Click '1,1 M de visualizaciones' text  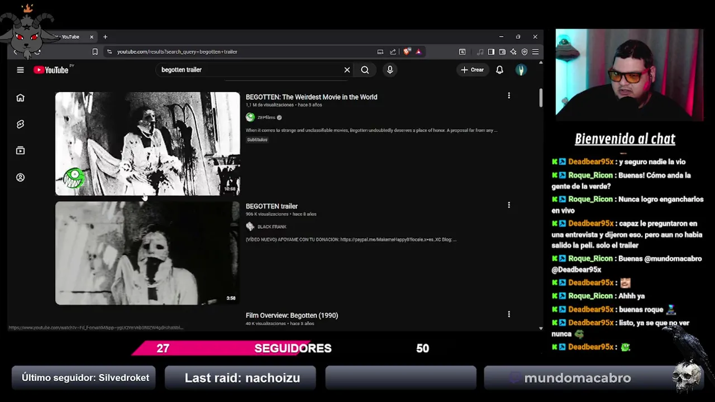[x=270, y=105]
